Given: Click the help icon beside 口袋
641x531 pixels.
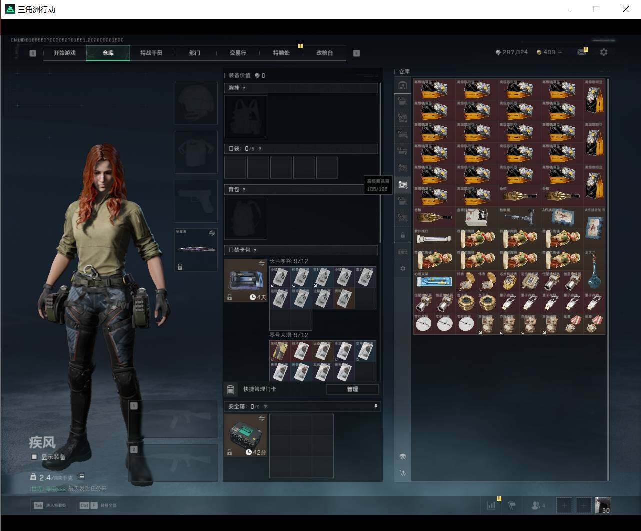Looking at the screenshot, I should point(260,149).
